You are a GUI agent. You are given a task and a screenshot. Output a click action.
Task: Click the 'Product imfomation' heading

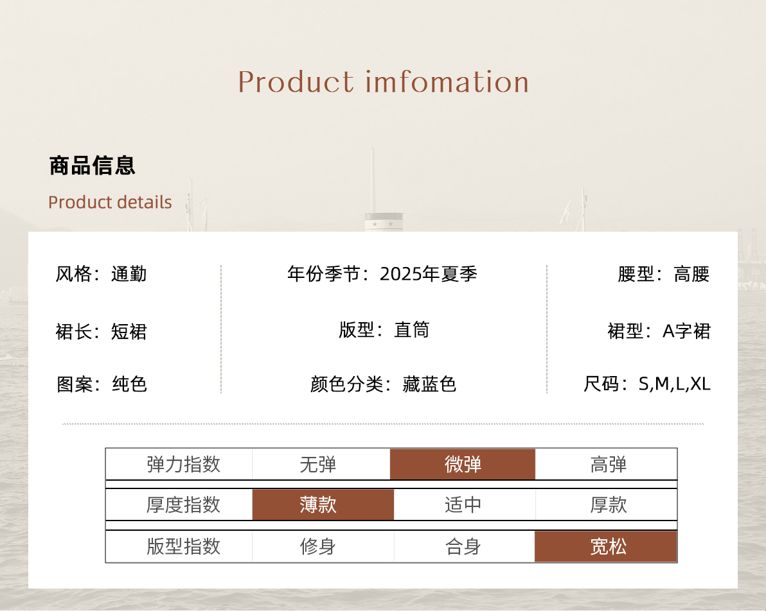383,82
